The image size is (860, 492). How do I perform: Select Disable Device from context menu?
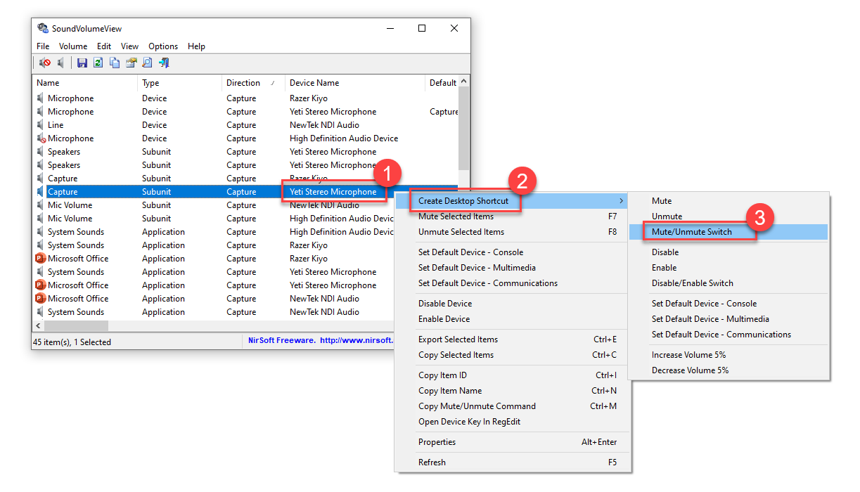click(445, 304)
